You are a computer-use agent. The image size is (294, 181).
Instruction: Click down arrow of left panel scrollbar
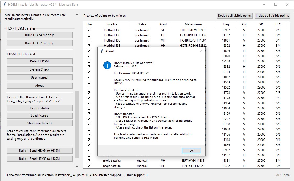[x=77, y=166]
